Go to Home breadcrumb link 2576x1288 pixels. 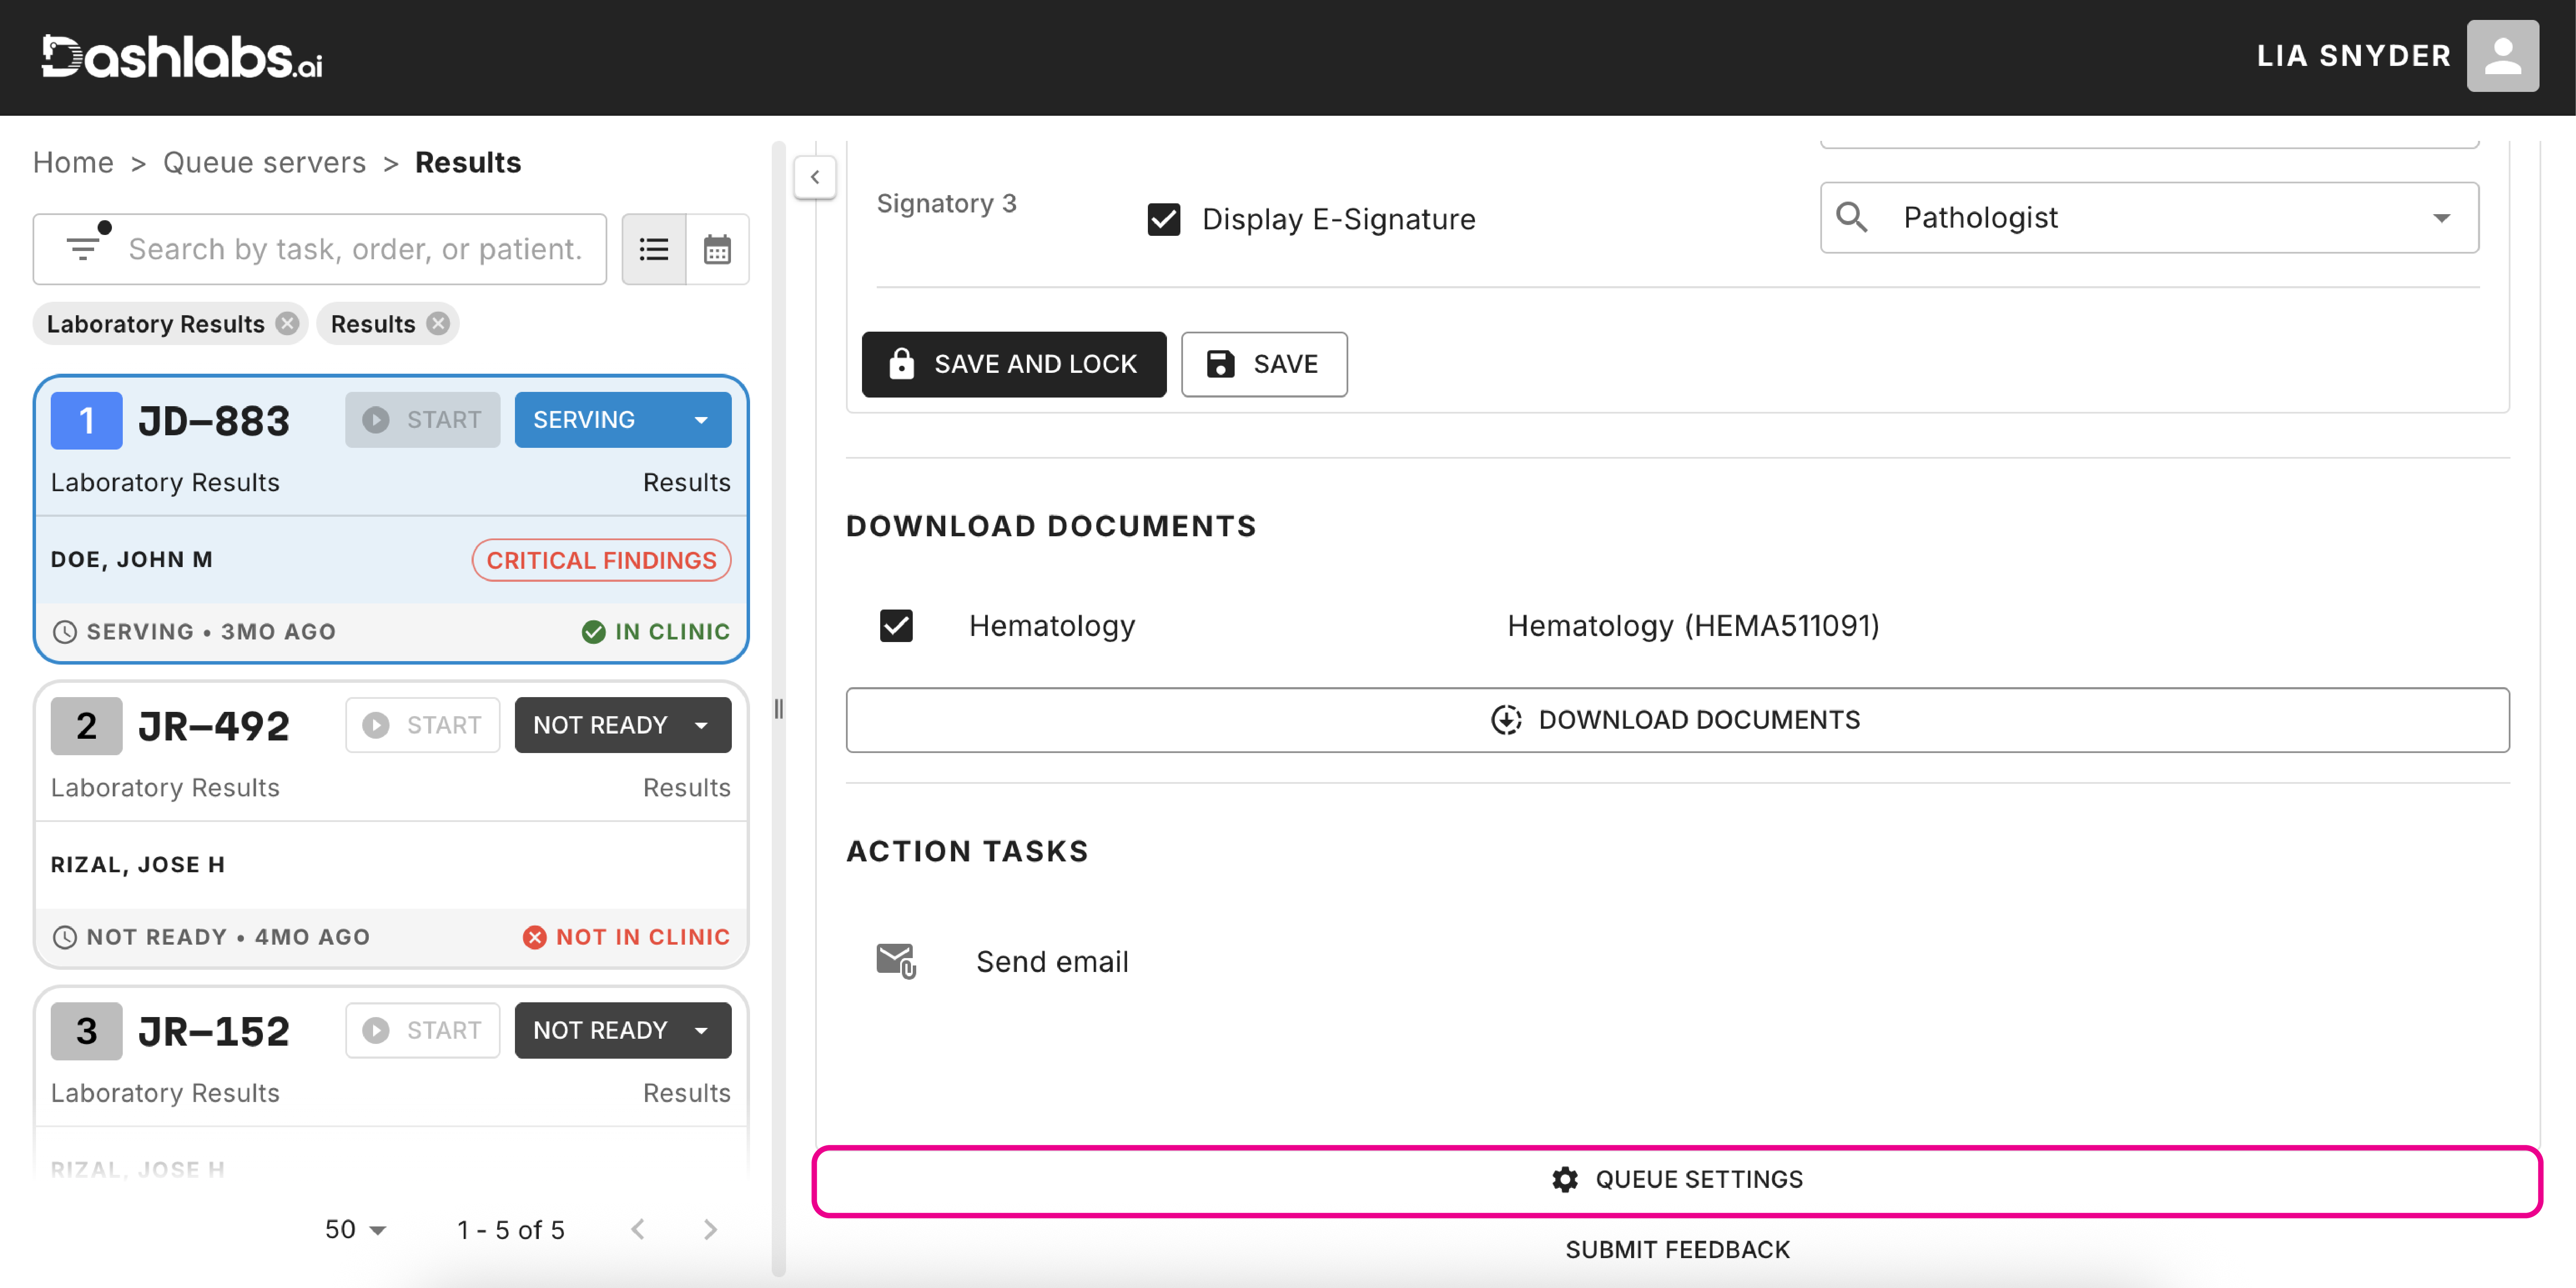click(73, 162)
